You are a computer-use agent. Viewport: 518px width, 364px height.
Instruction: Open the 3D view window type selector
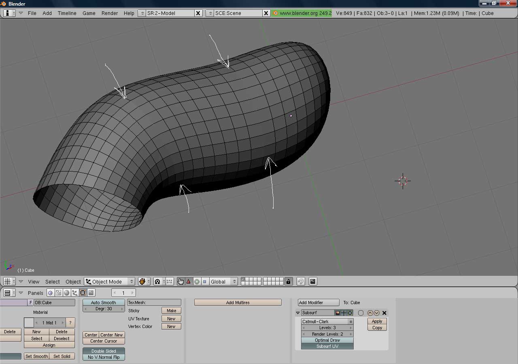(9, 281)
